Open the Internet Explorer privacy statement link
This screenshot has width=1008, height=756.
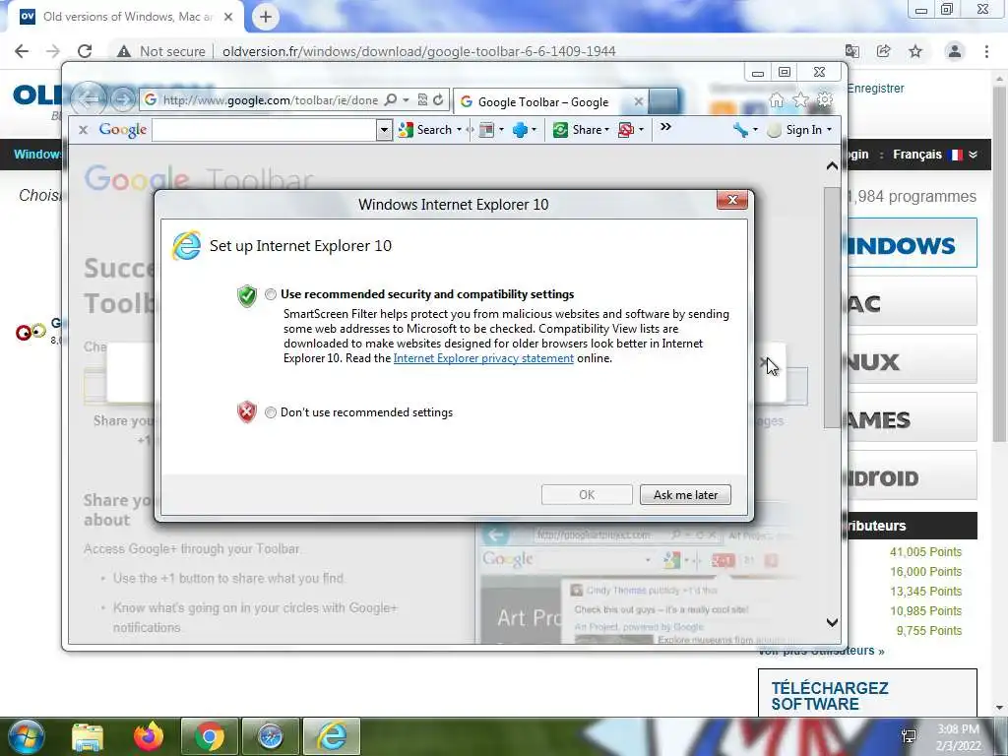(x=483, y=358)
